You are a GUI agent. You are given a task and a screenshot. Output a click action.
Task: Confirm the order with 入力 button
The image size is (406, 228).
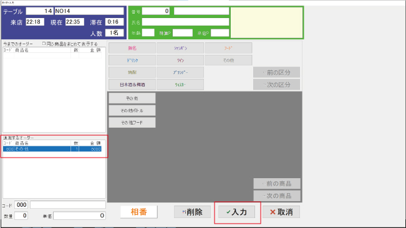pyautogui.click(x=236, y=212)
